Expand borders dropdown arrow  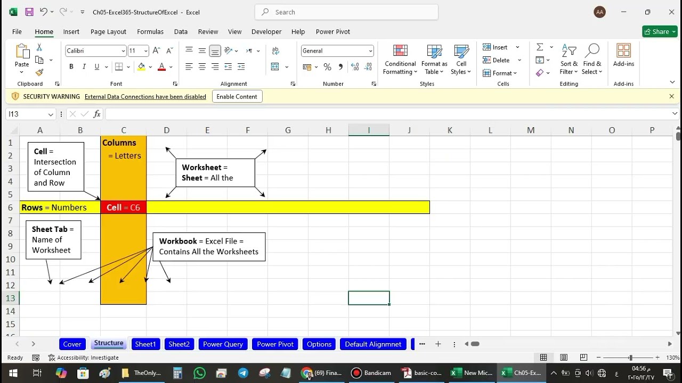click(x=129, y=67)
